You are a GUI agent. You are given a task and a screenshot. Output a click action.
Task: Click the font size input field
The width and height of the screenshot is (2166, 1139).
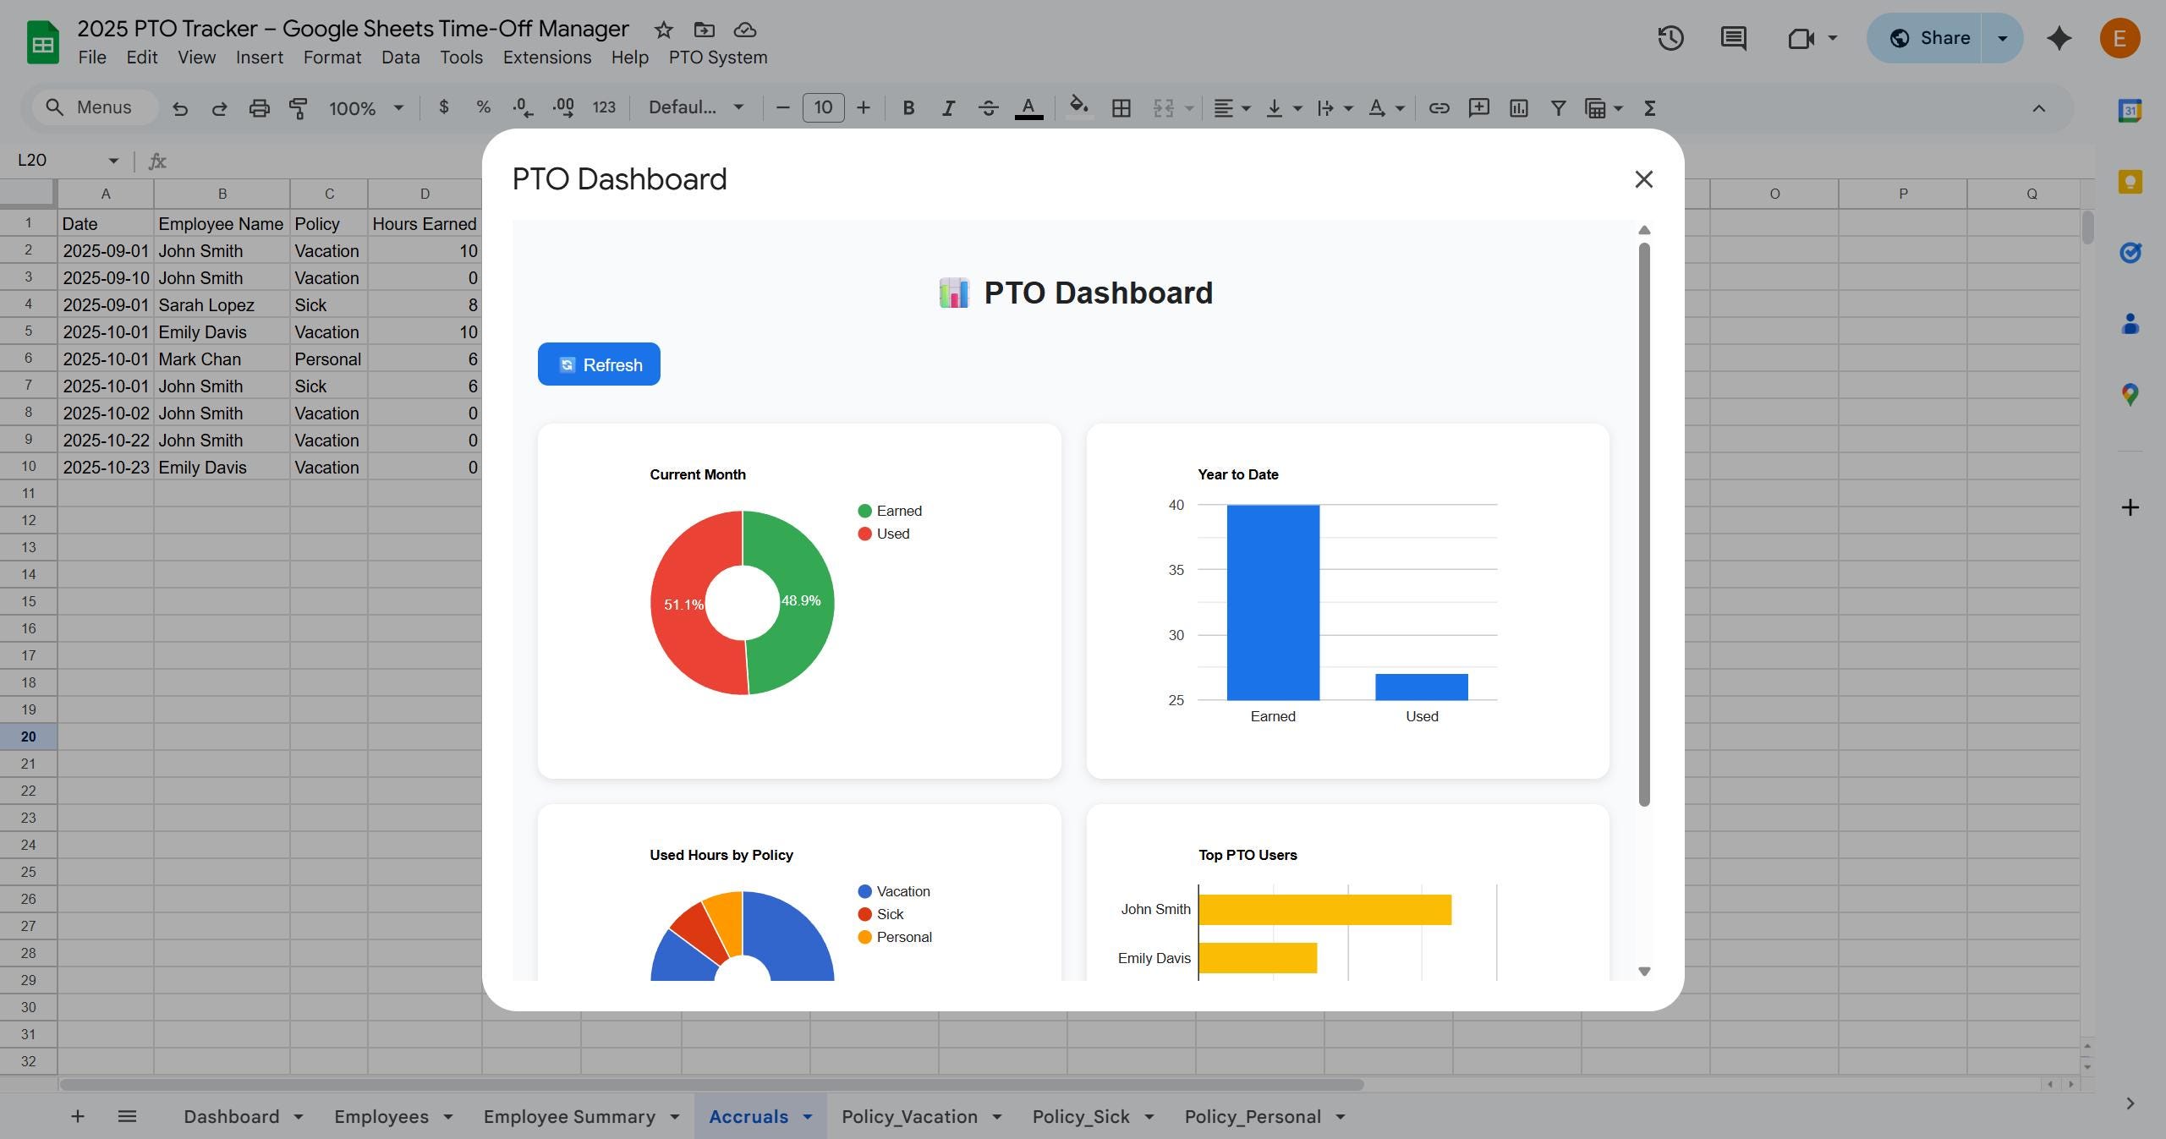[823, 108]
